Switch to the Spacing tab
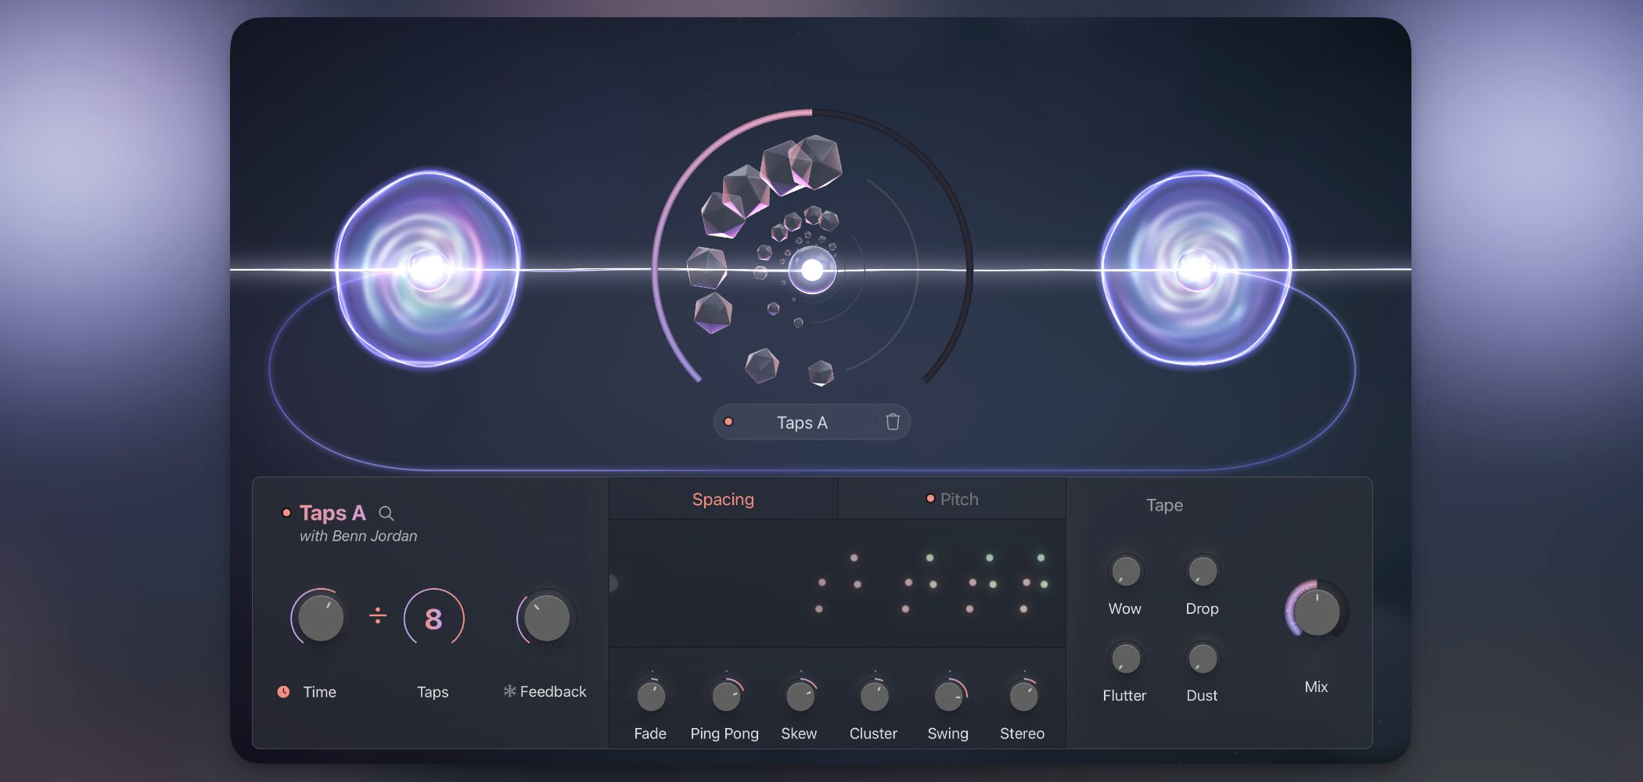 (723, 499)
